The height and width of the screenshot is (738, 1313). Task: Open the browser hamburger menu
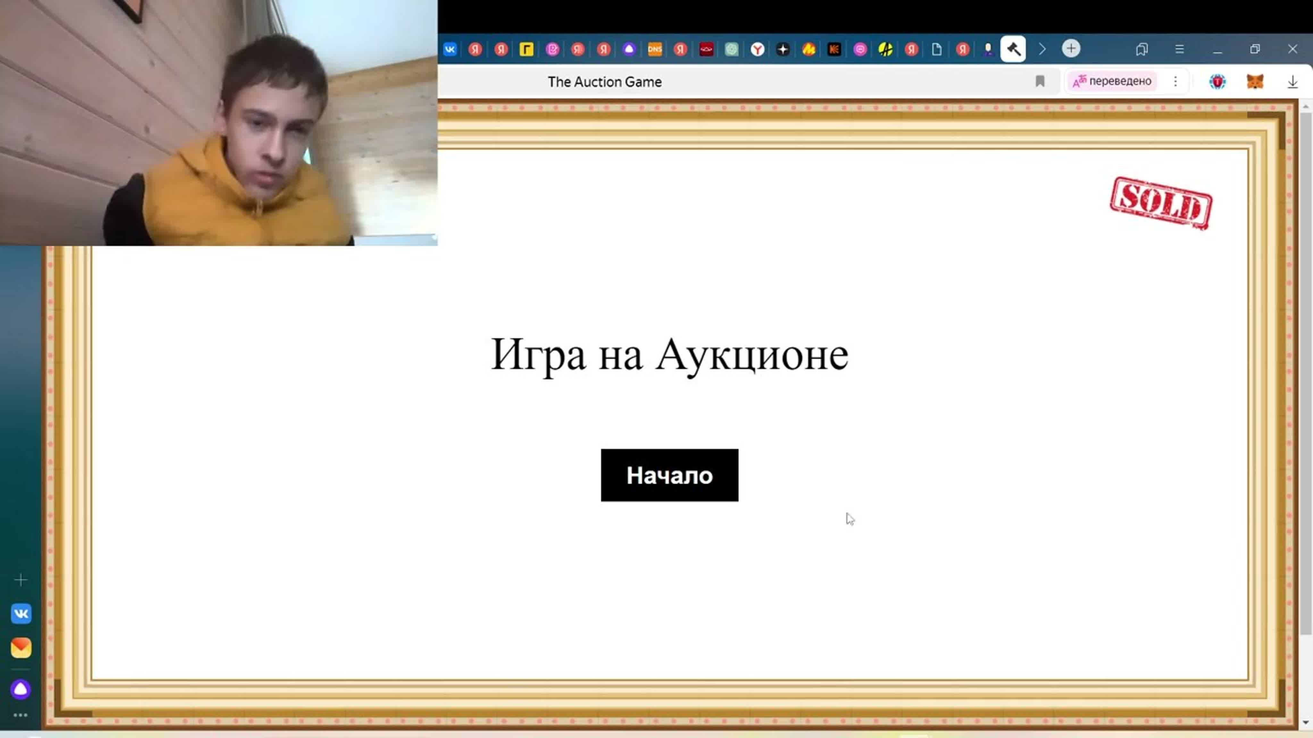pos(1179,49)
